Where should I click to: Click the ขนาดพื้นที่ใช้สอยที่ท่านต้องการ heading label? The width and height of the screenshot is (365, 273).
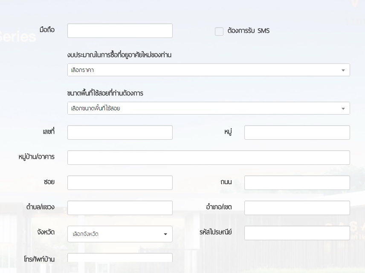[x=105, y=93]
